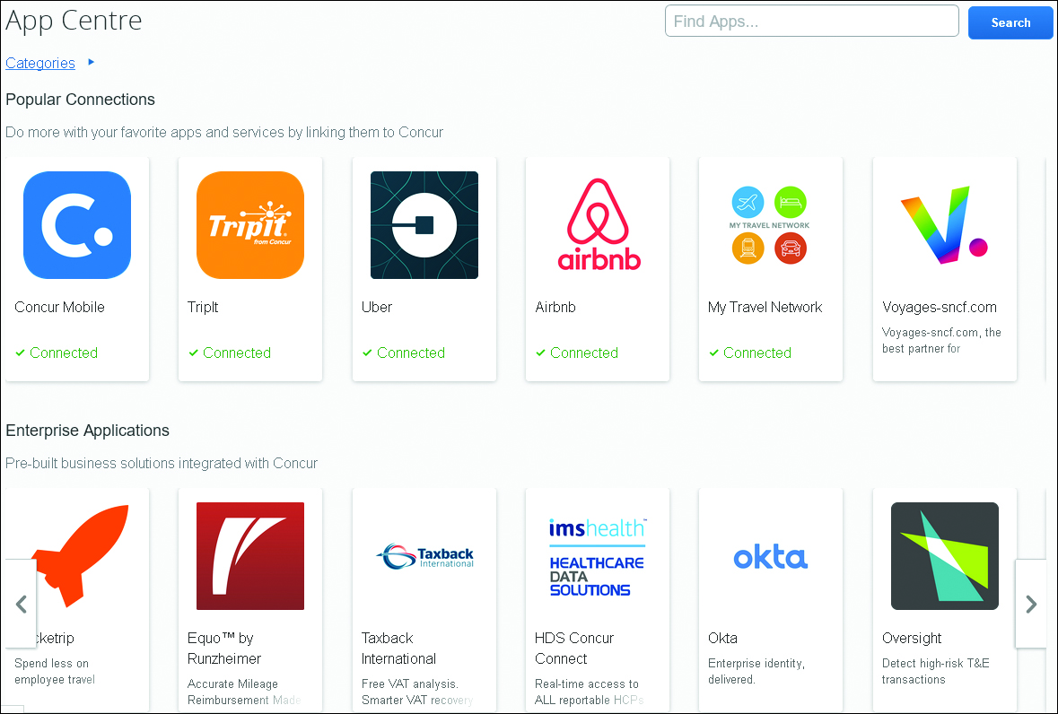Open the Categories link
The width and height of the screenshot is (1058, 714).
coord(40,63)
